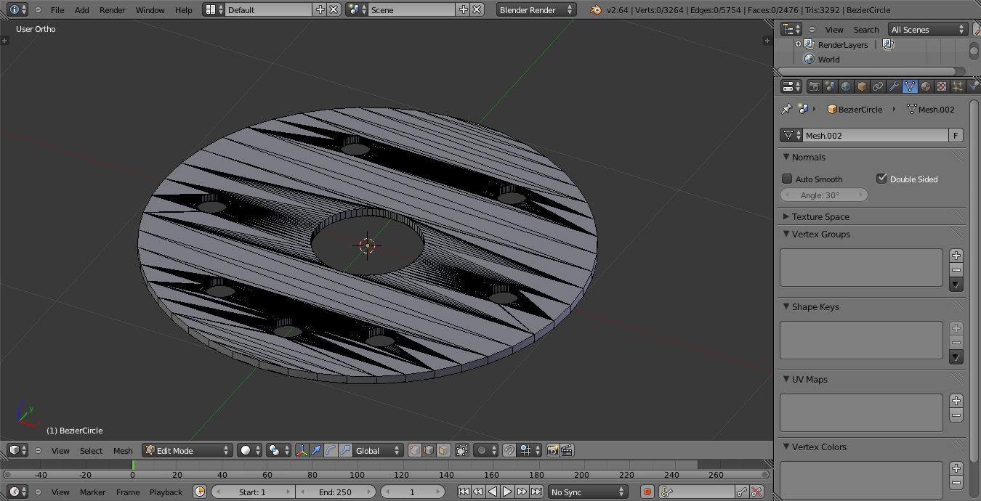Open the Object properties tab (cube icon)
Viewport: 981px width, 501px height.
pos(862,86)
